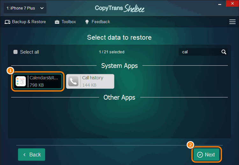Click the Backup & Restore device icon
Image resolution: width=239 pixels, height=165 pixels.
(7, 22)
